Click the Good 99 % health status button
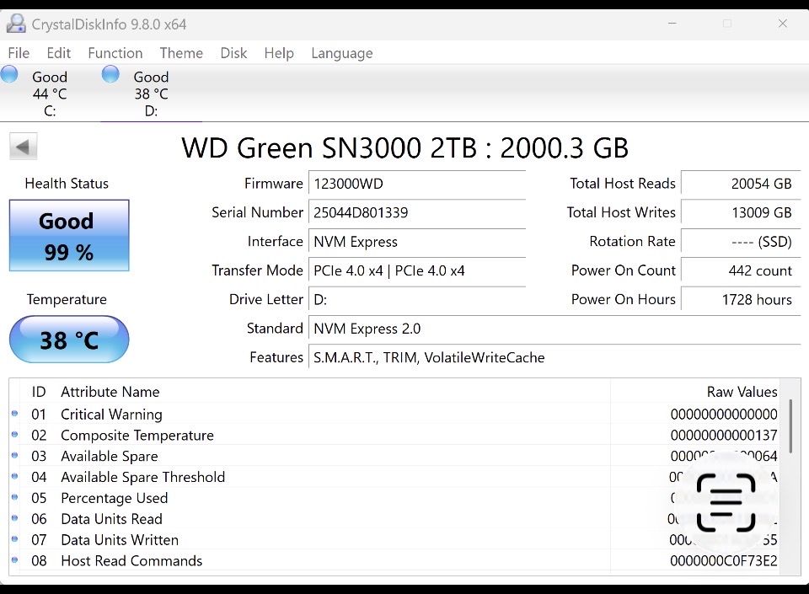The image size is (809, 594). (x=68, y=236)
